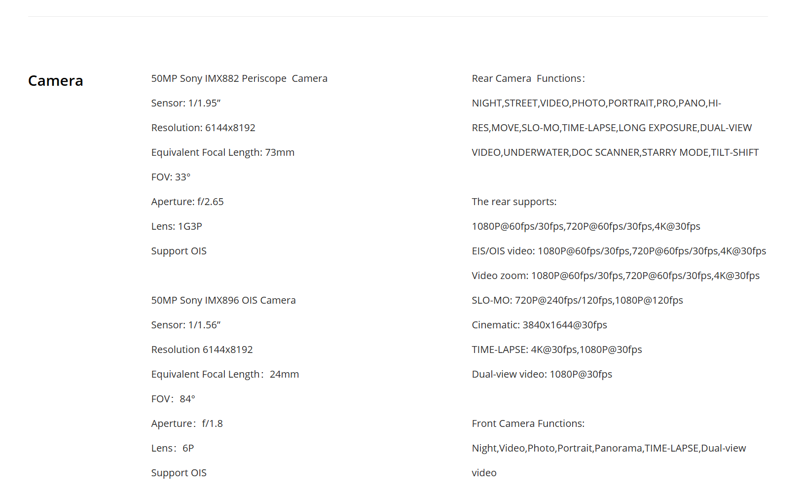Click the Camera section heading
The image size is (804, 492).
(x=55, y=81)
